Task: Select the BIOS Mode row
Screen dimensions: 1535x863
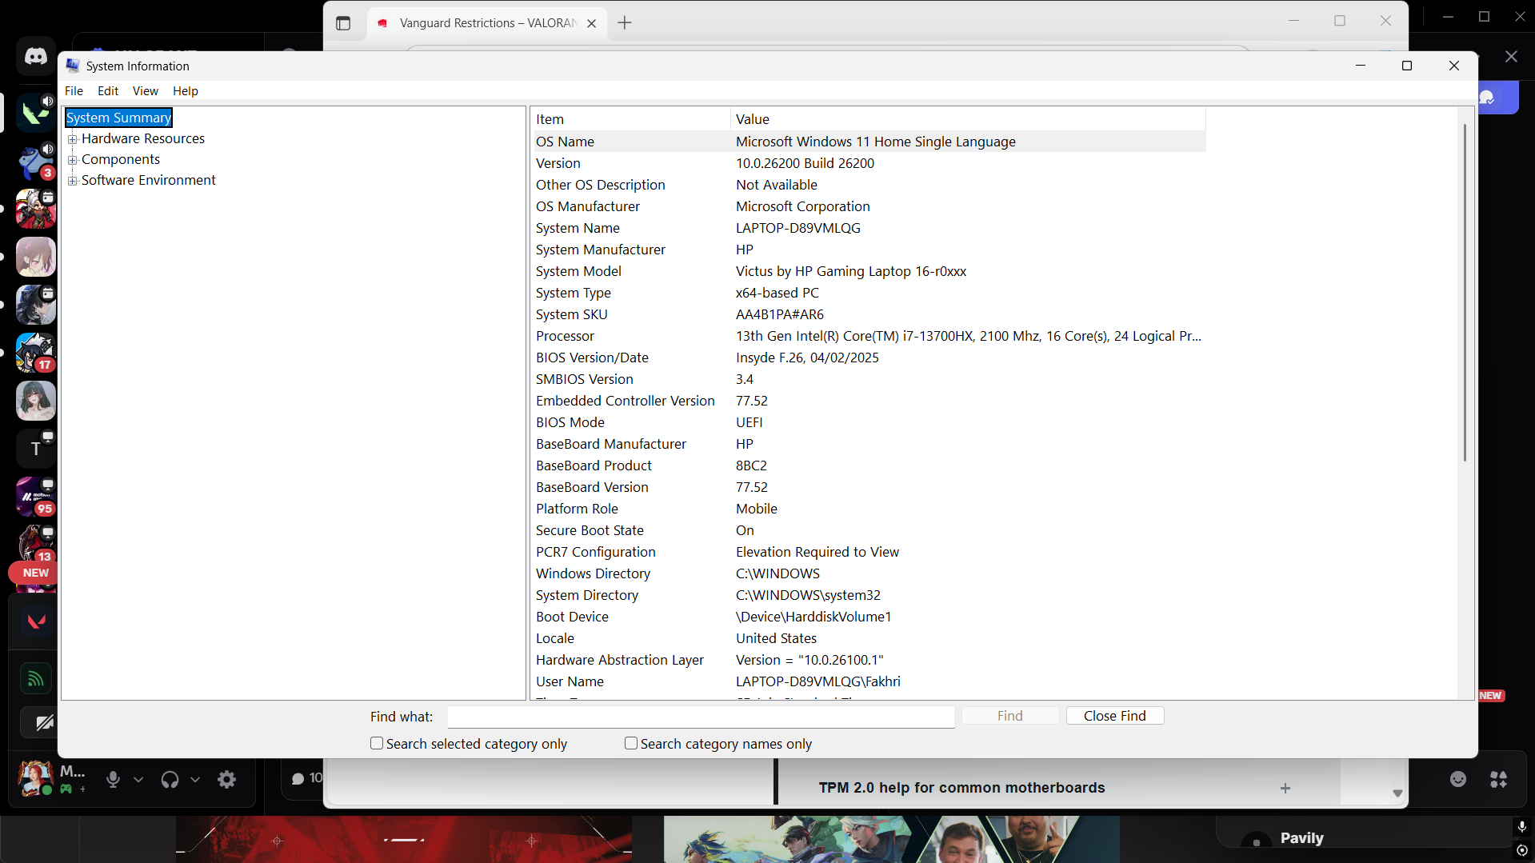Action: click(x=869, y=422)
